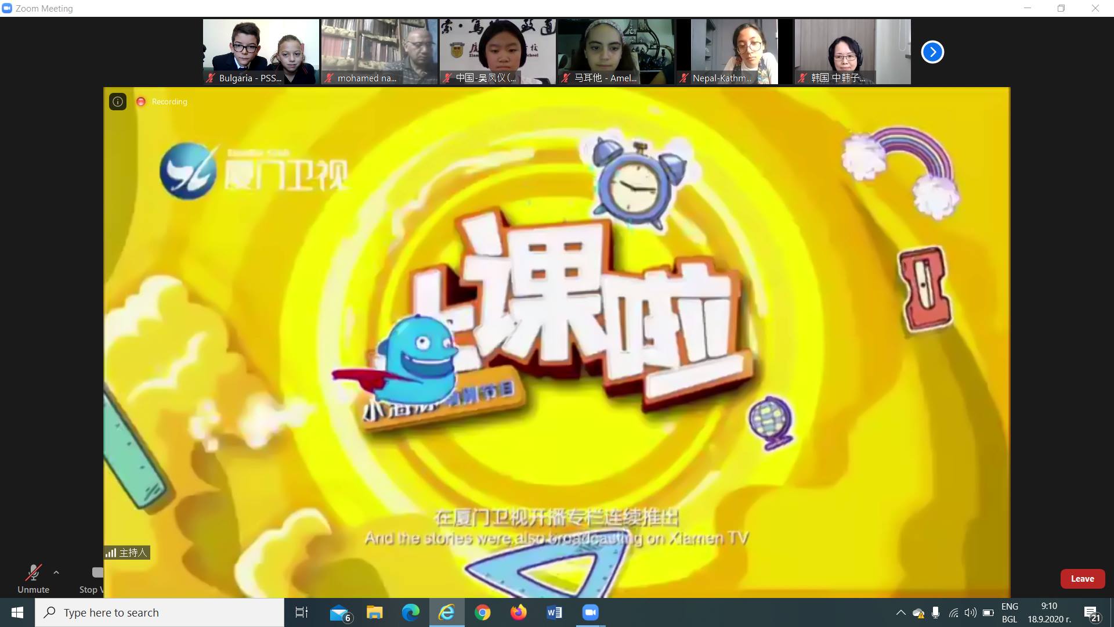Open Microsoft Word from taskbar
Screen dimensions: 1114x627
coord(555,612)
